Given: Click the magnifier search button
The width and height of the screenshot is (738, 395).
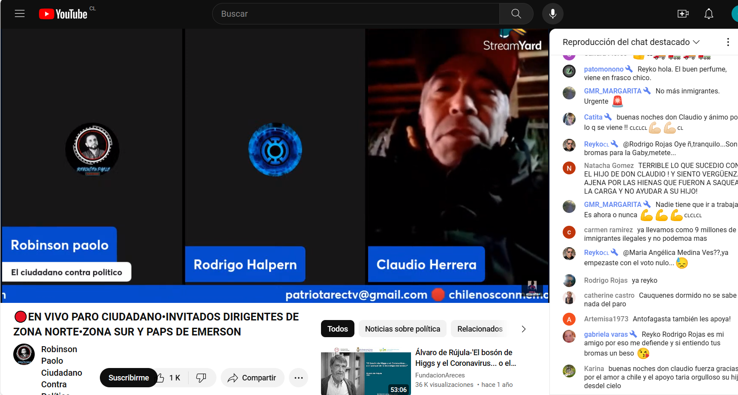Looking at the screenshot, I should 516,14.
